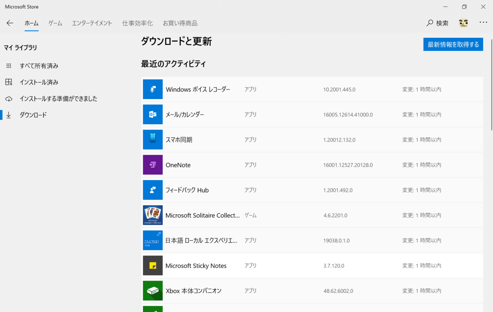This screenshot has width=493, height=312.
Task: Click the Microsoft Sticky Notes name
Action: 196,266
